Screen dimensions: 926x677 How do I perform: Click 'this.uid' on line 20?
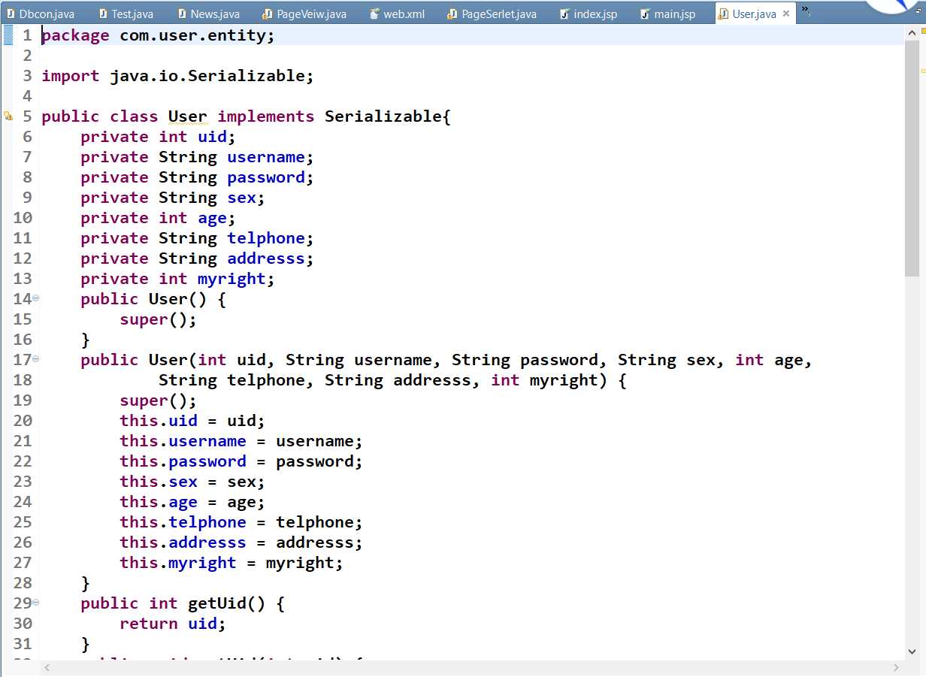158,421
